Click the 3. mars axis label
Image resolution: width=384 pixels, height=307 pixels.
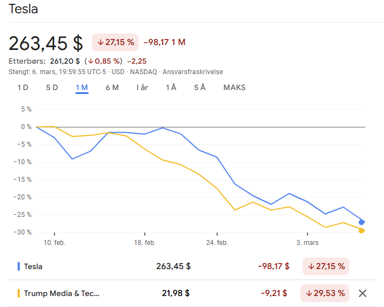308,243
